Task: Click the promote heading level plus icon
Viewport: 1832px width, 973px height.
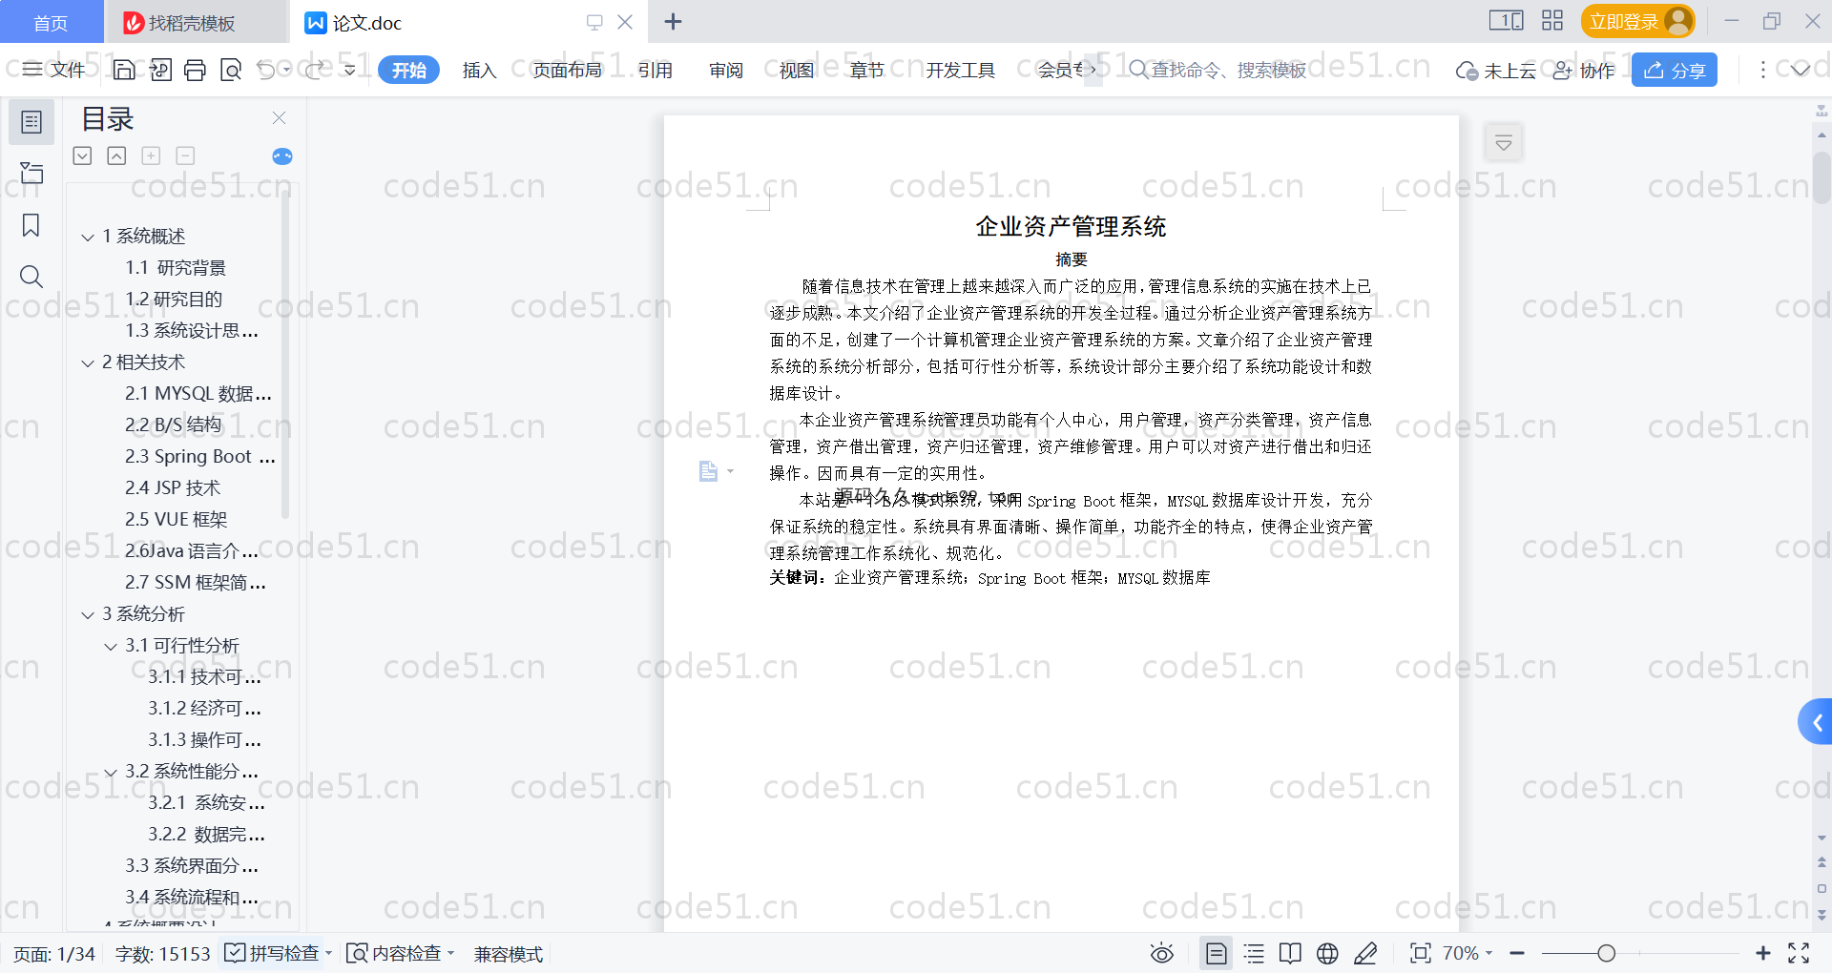Action: coord(151,155)
